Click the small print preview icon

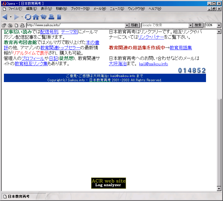point(22,25)
